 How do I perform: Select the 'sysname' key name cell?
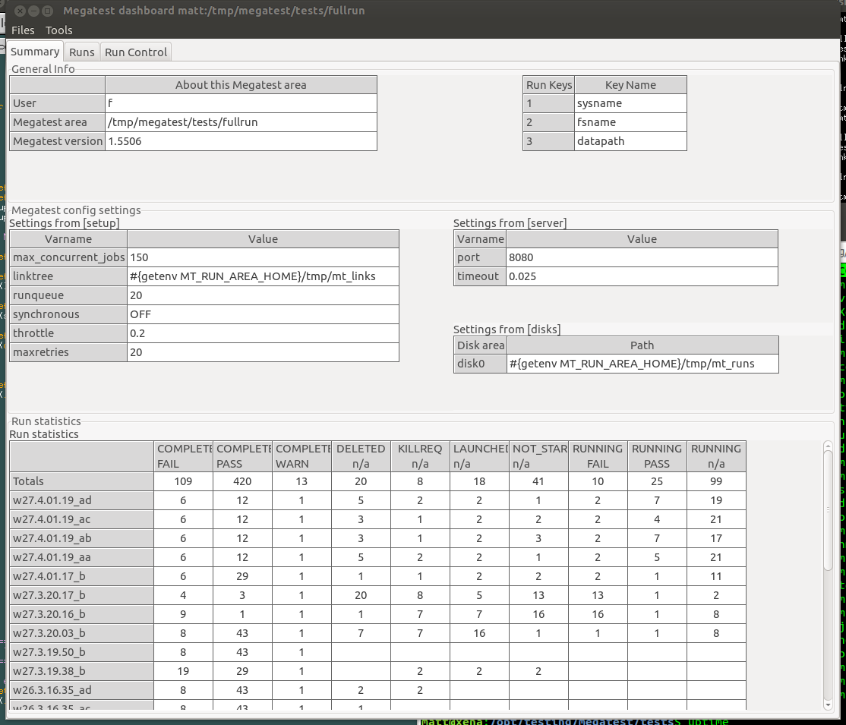point(630,103)
